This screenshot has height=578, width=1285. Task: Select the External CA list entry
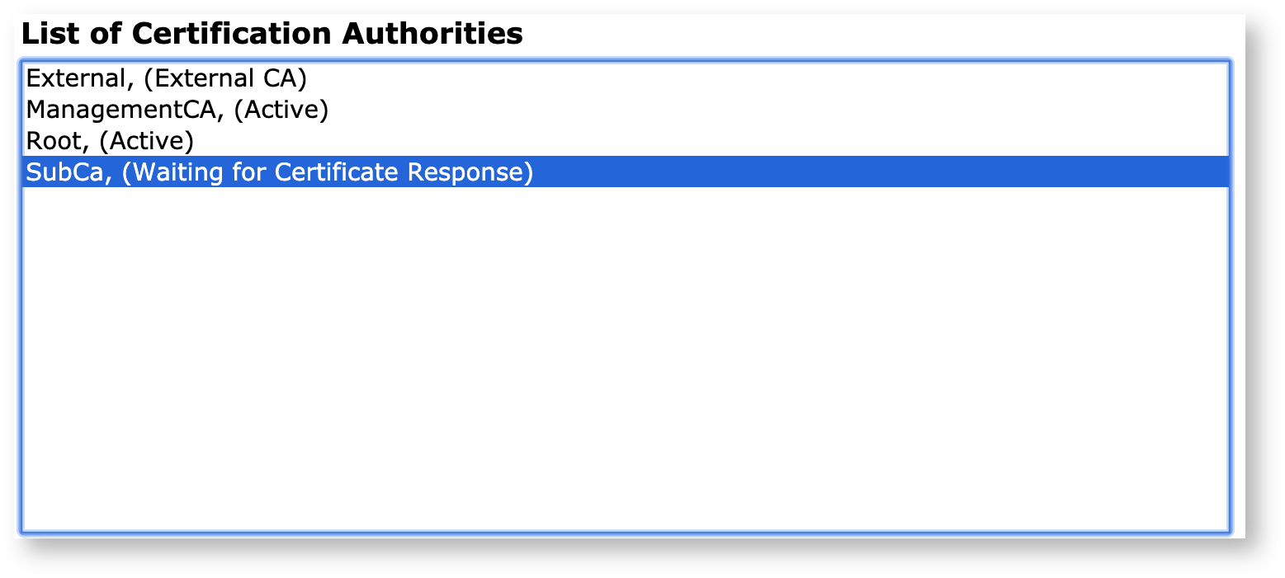coord(166,79)
